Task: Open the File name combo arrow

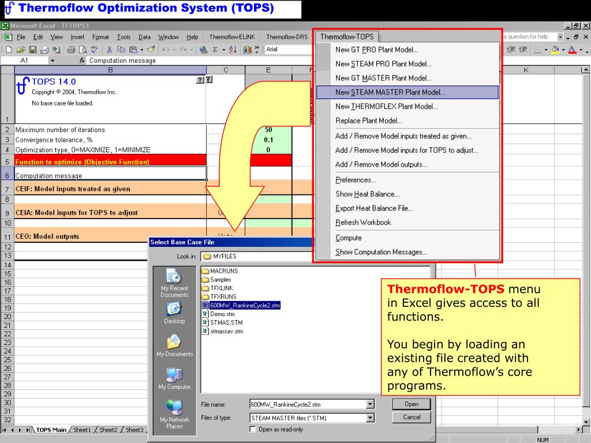Action: click(x=371, y=404)
